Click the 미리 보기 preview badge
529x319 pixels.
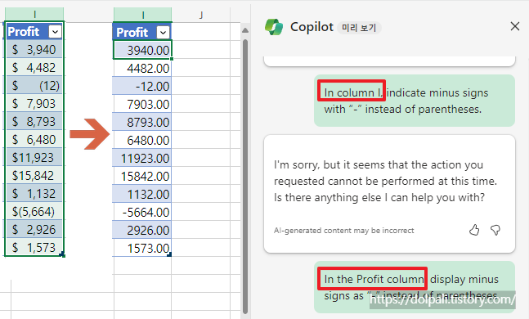[359, 27]
